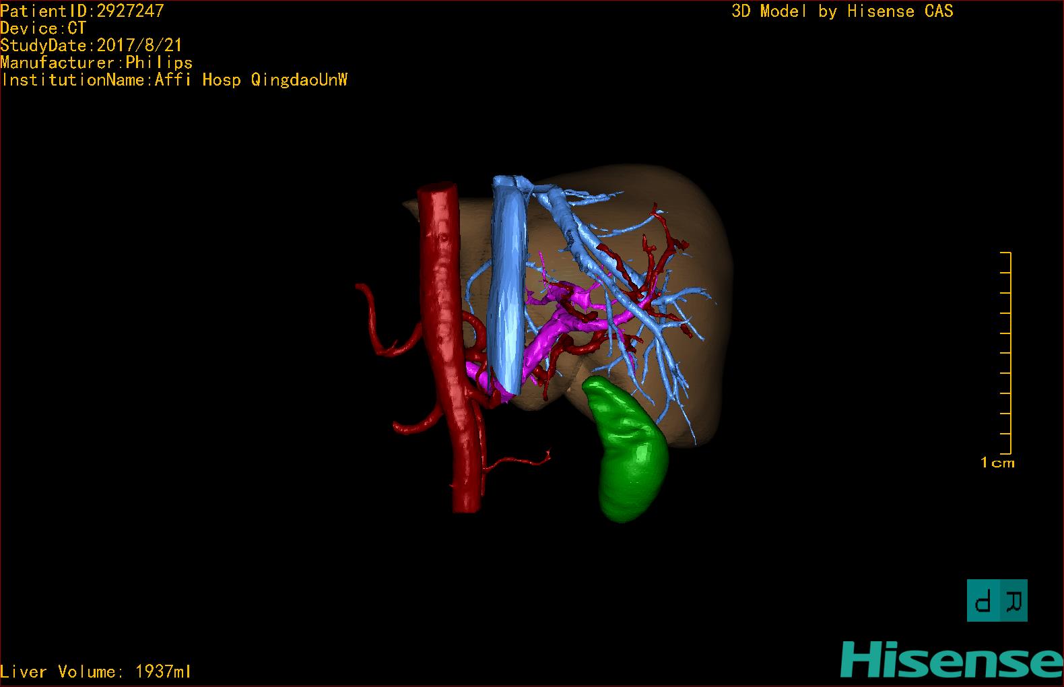Click the InstitutionName:Affi Hosp QingdaoUnW text

(174, 80)
